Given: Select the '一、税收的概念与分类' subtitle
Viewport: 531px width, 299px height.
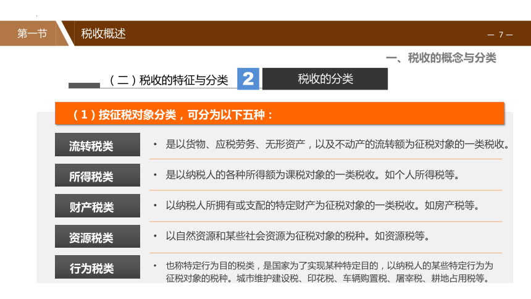Looking at the screenshot, I should (441, 58).
